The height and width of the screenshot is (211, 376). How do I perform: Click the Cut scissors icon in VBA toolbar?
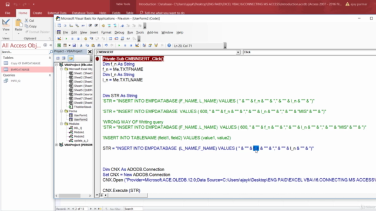(81, 46)
